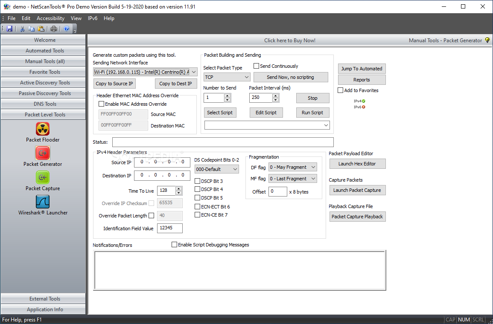Open Click here to Buy Now link

tap(289, 40)
